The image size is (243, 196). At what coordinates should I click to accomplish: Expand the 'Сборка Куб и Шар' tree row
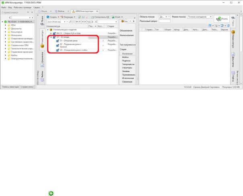coord(51,33)
